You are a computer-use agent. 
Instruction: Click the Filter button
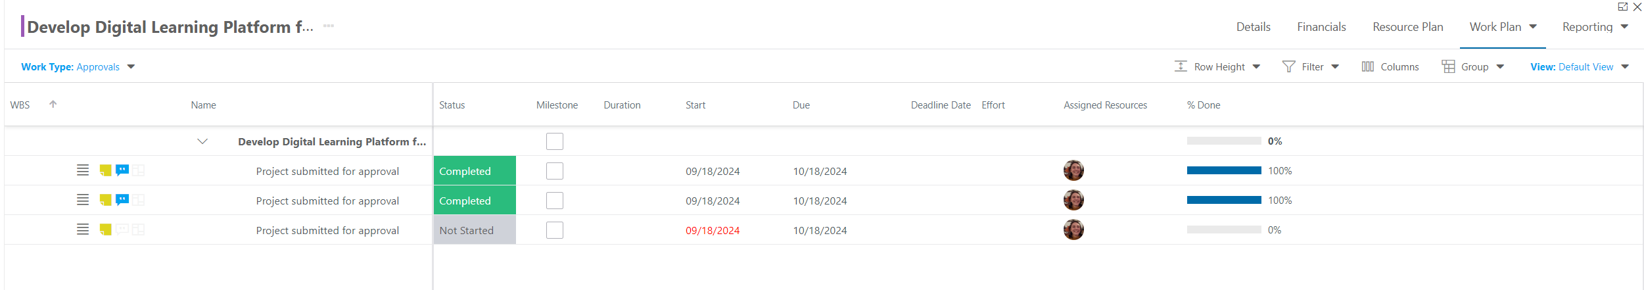[x=1310, y=66]
